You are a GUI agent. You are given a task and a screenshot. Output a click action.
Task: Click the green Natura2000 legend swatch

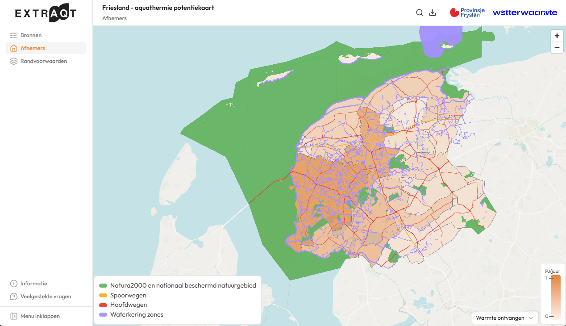(103, 285)
